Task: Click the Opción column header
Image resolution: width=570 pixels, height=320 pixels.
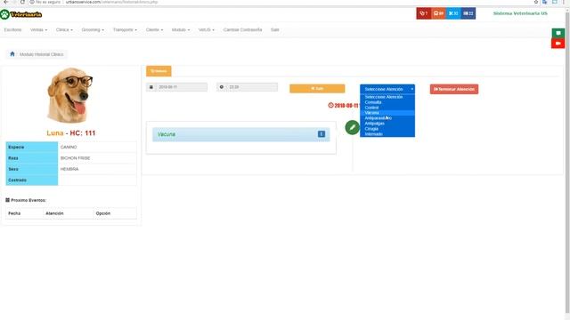Action: point(103,213)
